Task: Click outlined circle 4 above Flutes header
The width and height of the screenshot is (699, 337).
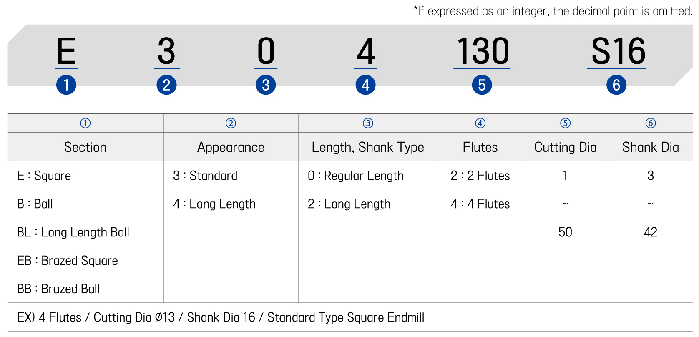Action: point(480,123)
